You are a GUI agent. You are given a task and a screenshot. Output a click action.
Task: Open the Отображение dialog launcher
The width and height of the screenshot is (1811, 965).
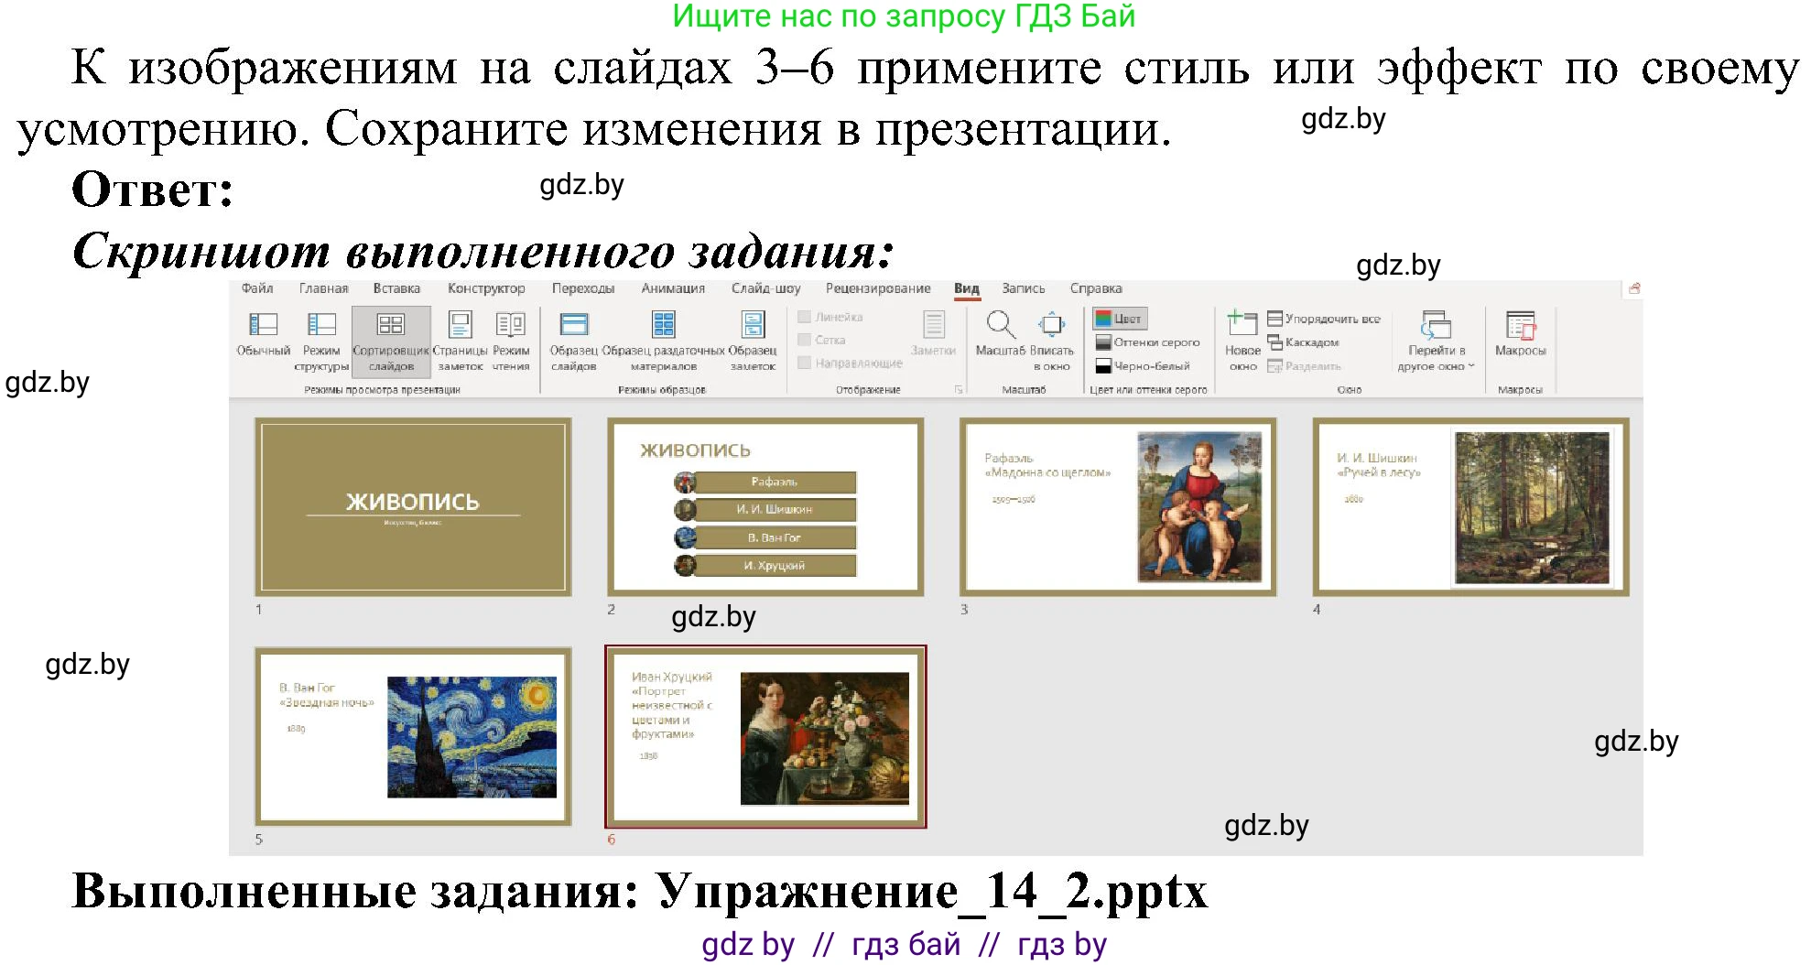point(958,388)
